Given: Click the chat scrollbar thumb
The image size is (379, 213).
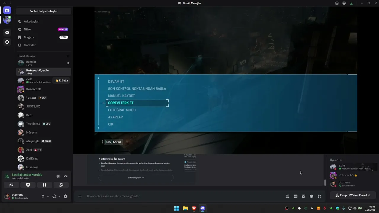Looking at the screenshot, I should [x=325, y=183].
